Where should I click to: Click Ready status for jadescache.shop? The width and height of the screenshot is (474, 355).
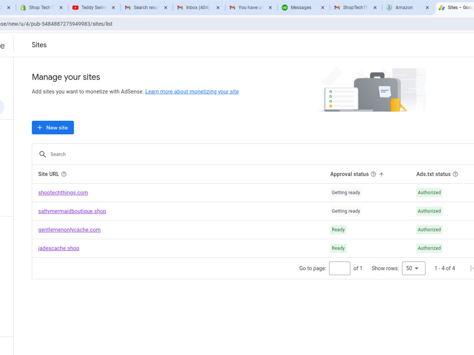(338, 248)
